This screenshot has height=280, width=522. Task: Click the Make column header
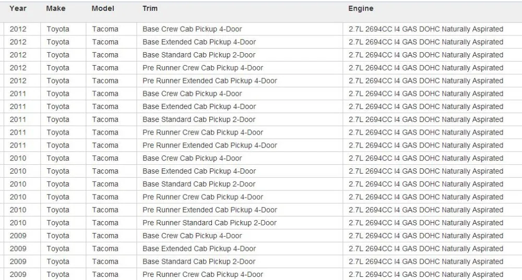[x=56, y=9]
